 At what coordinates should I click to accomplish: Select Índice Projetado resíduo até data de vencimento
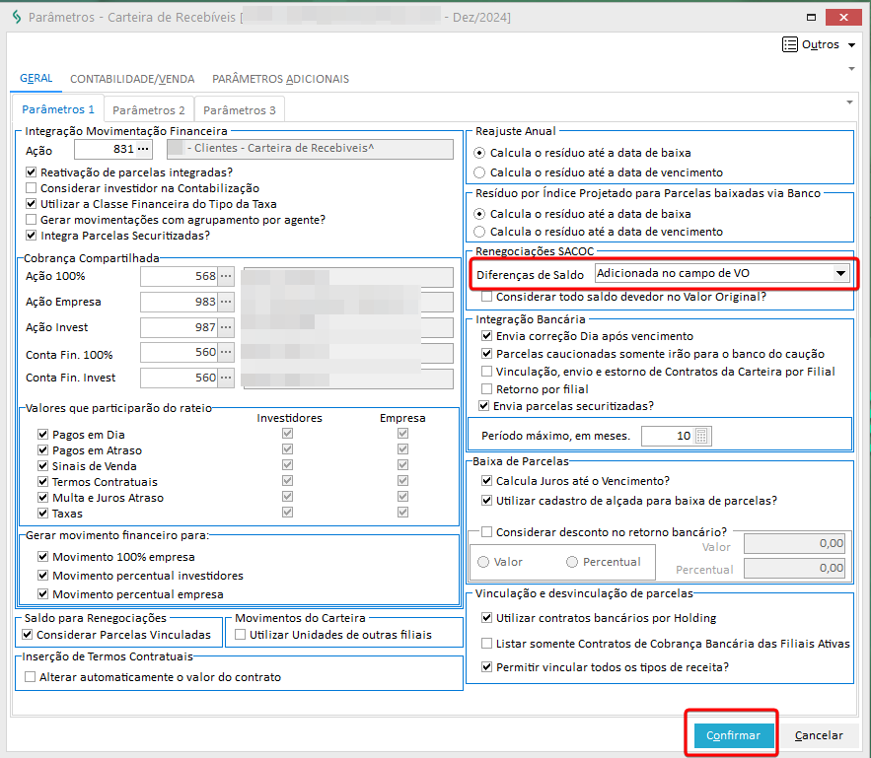pos(479,232)
